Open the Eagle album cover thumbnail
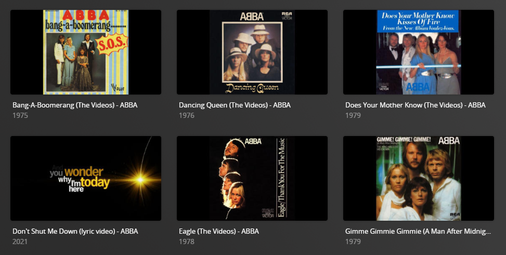 point(252,178)
